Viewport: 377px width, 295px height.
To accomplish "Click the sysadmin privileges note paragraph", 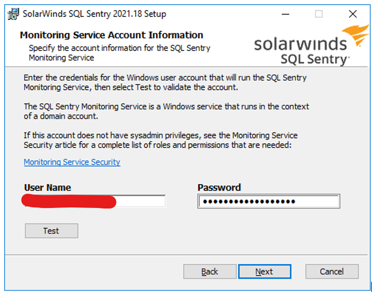I will 160,140.
